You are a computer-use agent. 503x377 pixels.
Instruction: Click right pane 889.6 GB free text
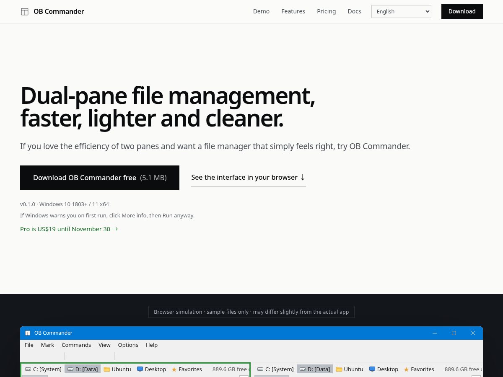pyautogui.click(x=463, y=369)
